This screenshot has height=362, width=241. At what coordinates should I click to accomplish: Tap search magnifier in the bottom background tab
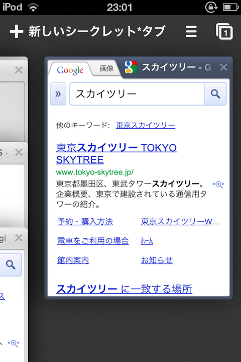pos(11,264)
